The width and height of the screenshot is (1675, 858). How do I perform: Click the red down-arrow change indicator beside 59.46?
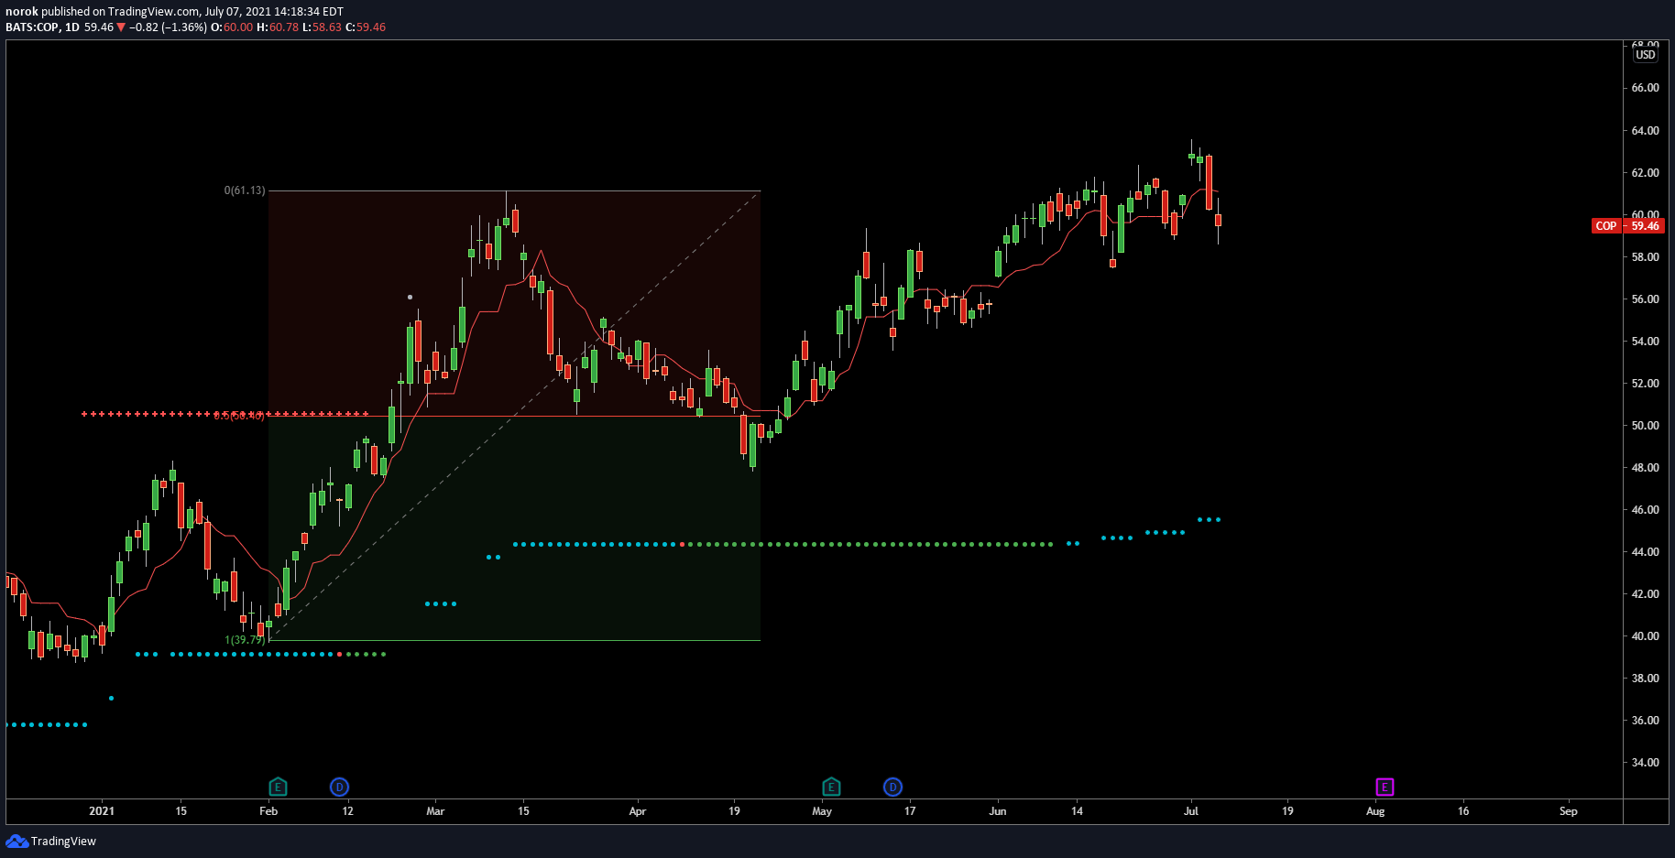pos(121,27)
